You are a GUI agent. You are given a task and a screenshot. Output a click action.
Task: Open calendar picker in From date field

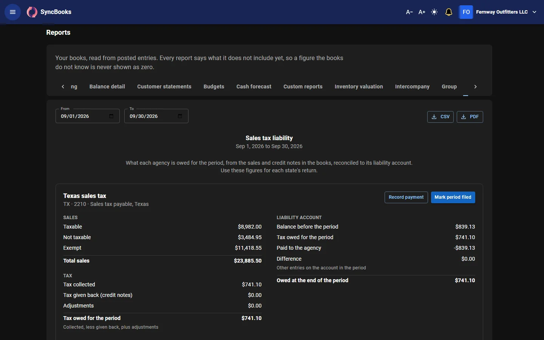coord(111,116)
